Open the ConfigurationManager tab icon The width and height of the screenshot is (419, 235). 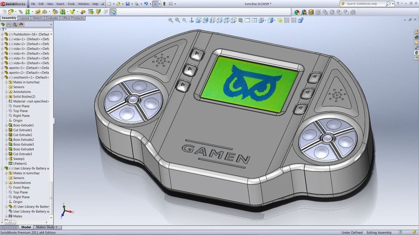(15, 25)
